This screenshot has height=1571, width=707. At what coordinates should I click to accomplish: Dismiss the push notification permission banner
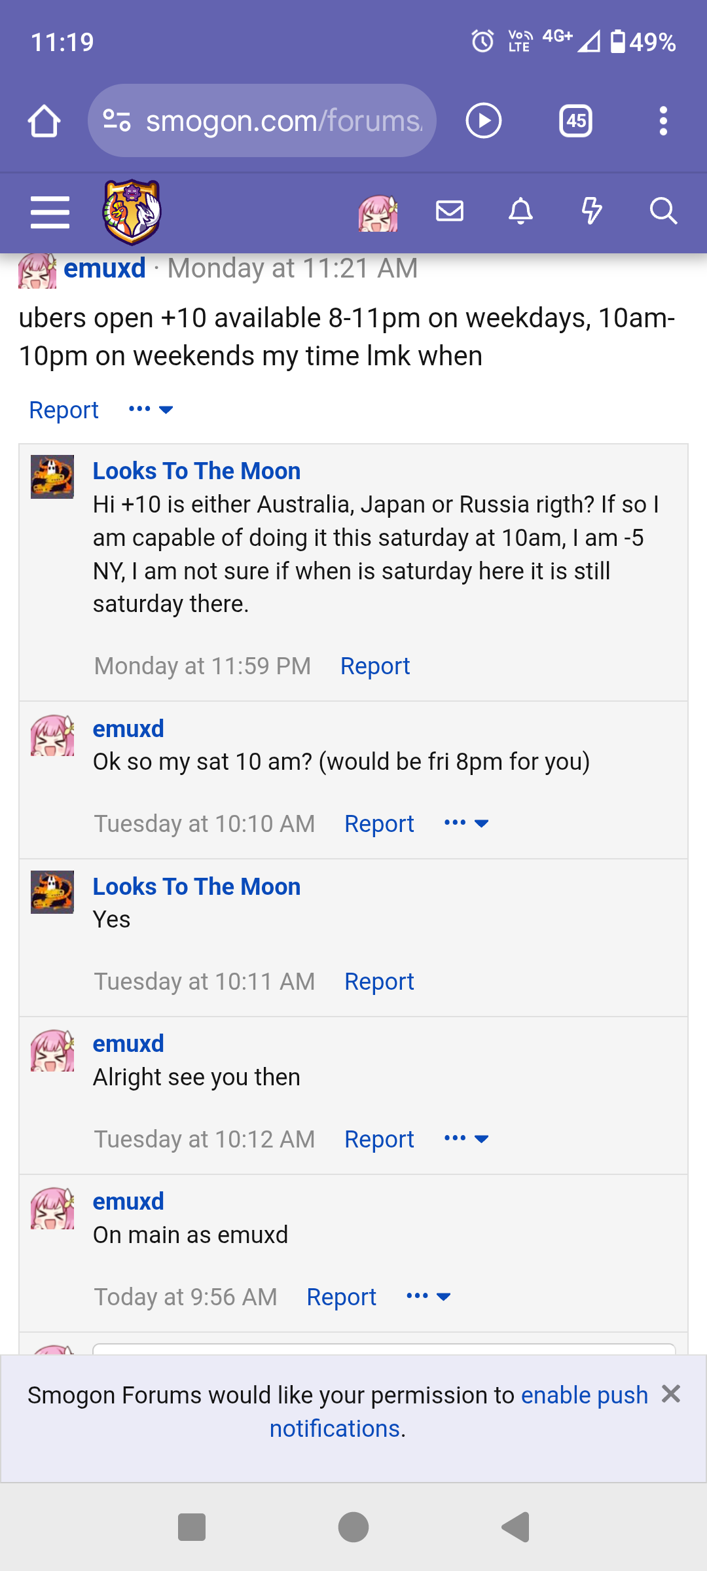[671, 1394]
